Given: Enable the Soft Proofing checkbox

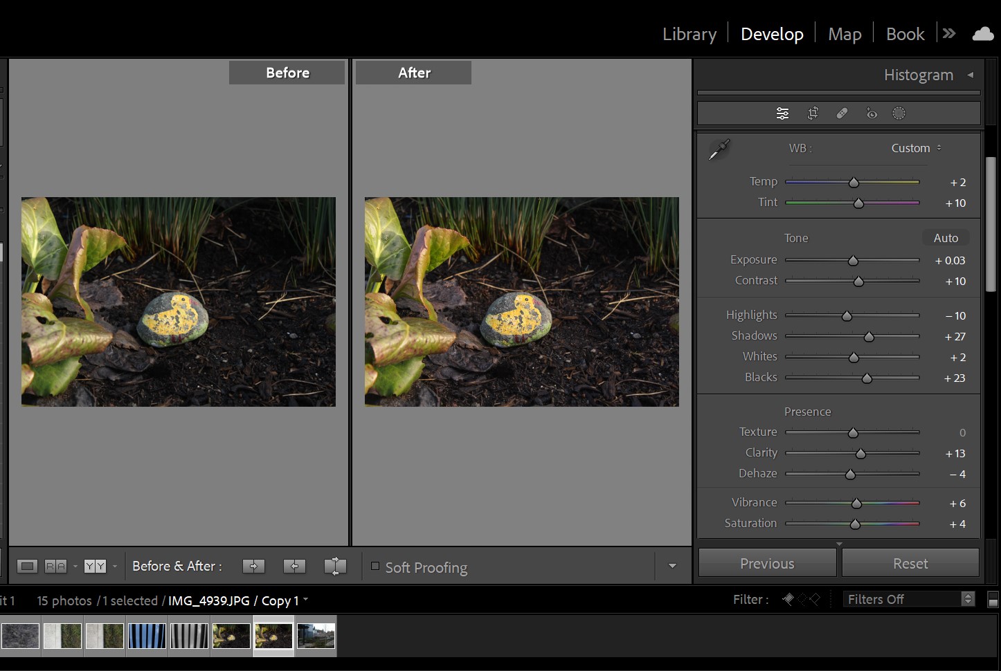Looking at the screenshot, I should point(375,567).
